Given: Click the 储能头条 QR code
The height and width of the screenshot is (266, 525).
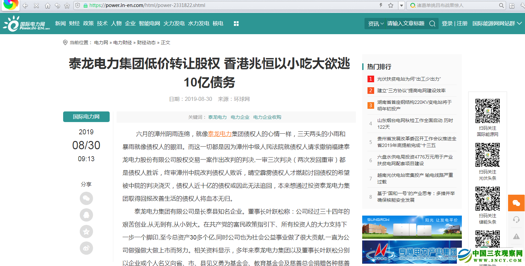Looking at the screenshot, I should click(x=487, y=199).
